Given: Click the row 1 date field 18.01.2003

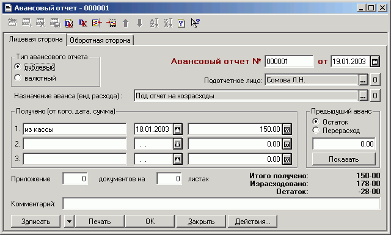Looking at the screenshot, I should point(153,129).
